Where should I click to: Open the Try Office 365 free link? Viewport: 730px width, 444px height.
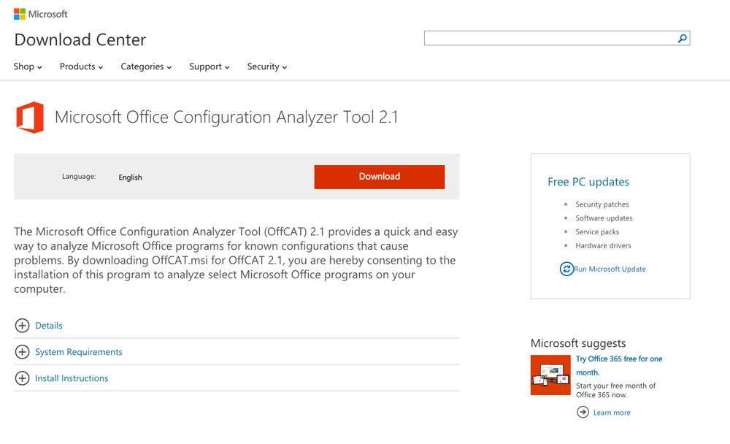(619, 365)
